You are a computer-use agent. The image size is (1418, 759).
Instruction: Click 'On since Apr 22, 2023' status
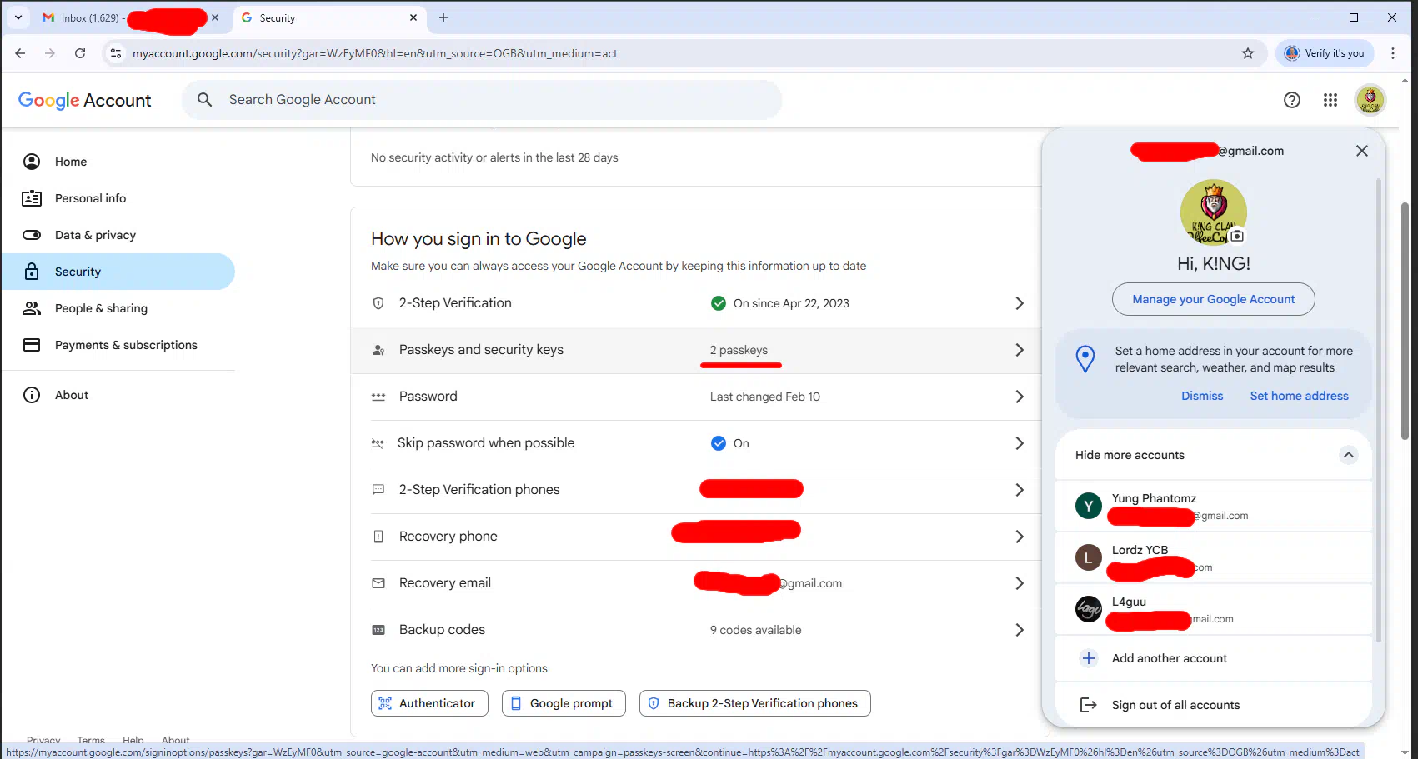pos(791,303)
